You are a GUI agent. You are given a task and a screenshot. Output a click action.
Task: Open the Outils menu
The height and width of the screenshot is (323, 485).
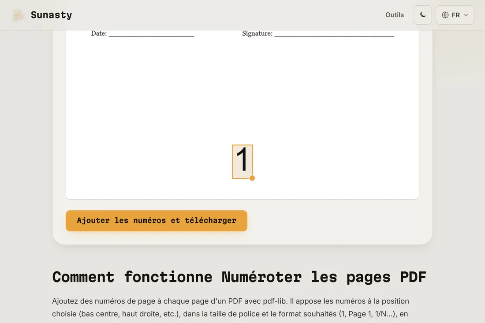(394, 15)
